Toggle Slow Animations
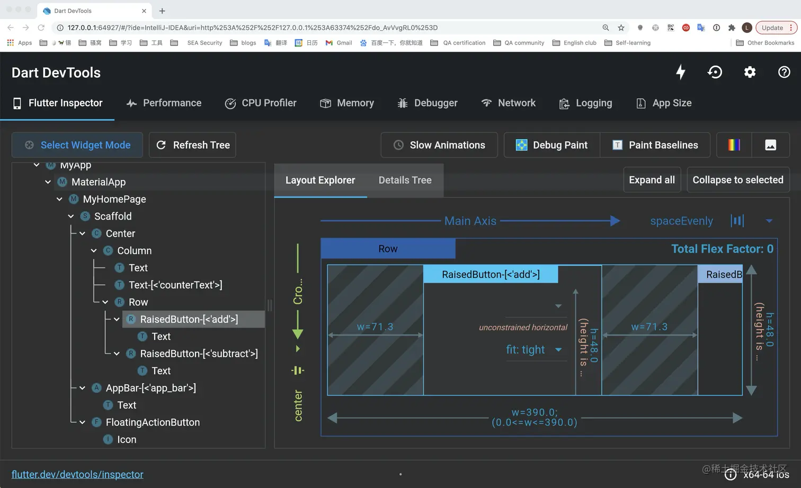 [439, 145]
